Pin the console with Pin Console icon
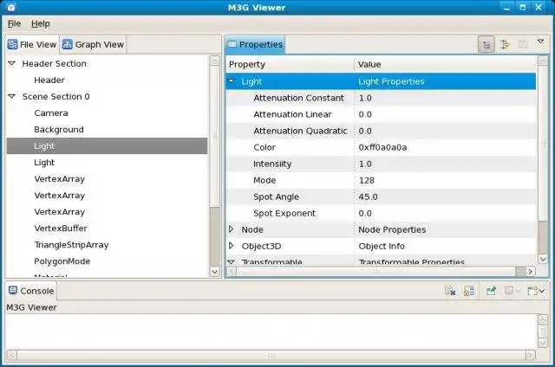The height and width of the screenshot is (367, 555). click(x=491, y=291)
